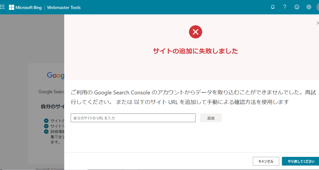The image size is (319, 170).
Task: Click the Google logo in background card
Action: click(56, 75)
